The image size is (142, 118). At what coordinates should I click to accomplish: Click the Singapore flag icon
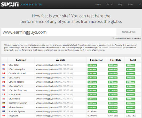(x=4, y=115)
